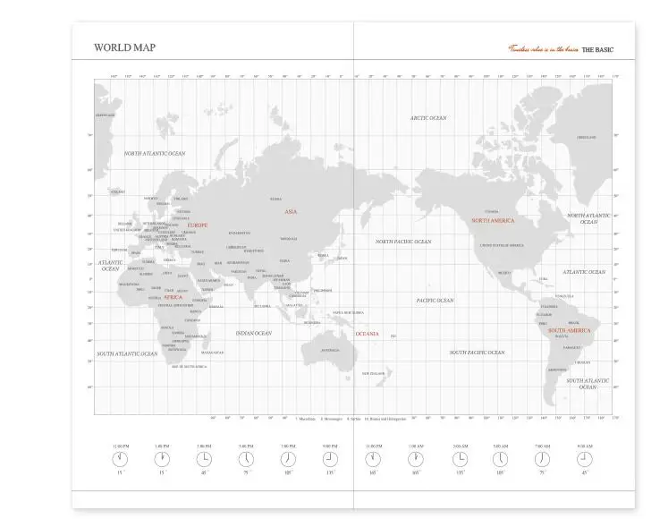
Task: Click the 3:00 PM clock face
Action: click(x=204, y=459)
